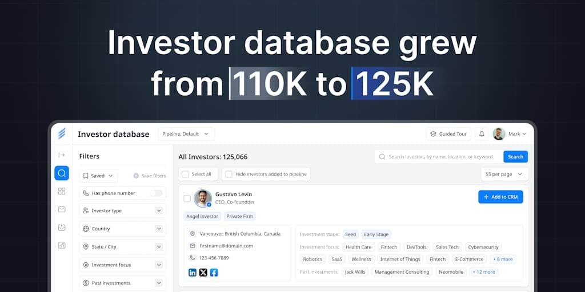Select the Private Firm tag
Screen dimensions: 585x292
point(240,216)
